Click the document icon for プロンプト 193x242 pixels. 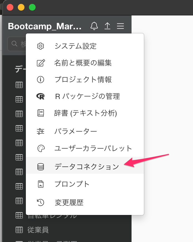click(41, 184)
